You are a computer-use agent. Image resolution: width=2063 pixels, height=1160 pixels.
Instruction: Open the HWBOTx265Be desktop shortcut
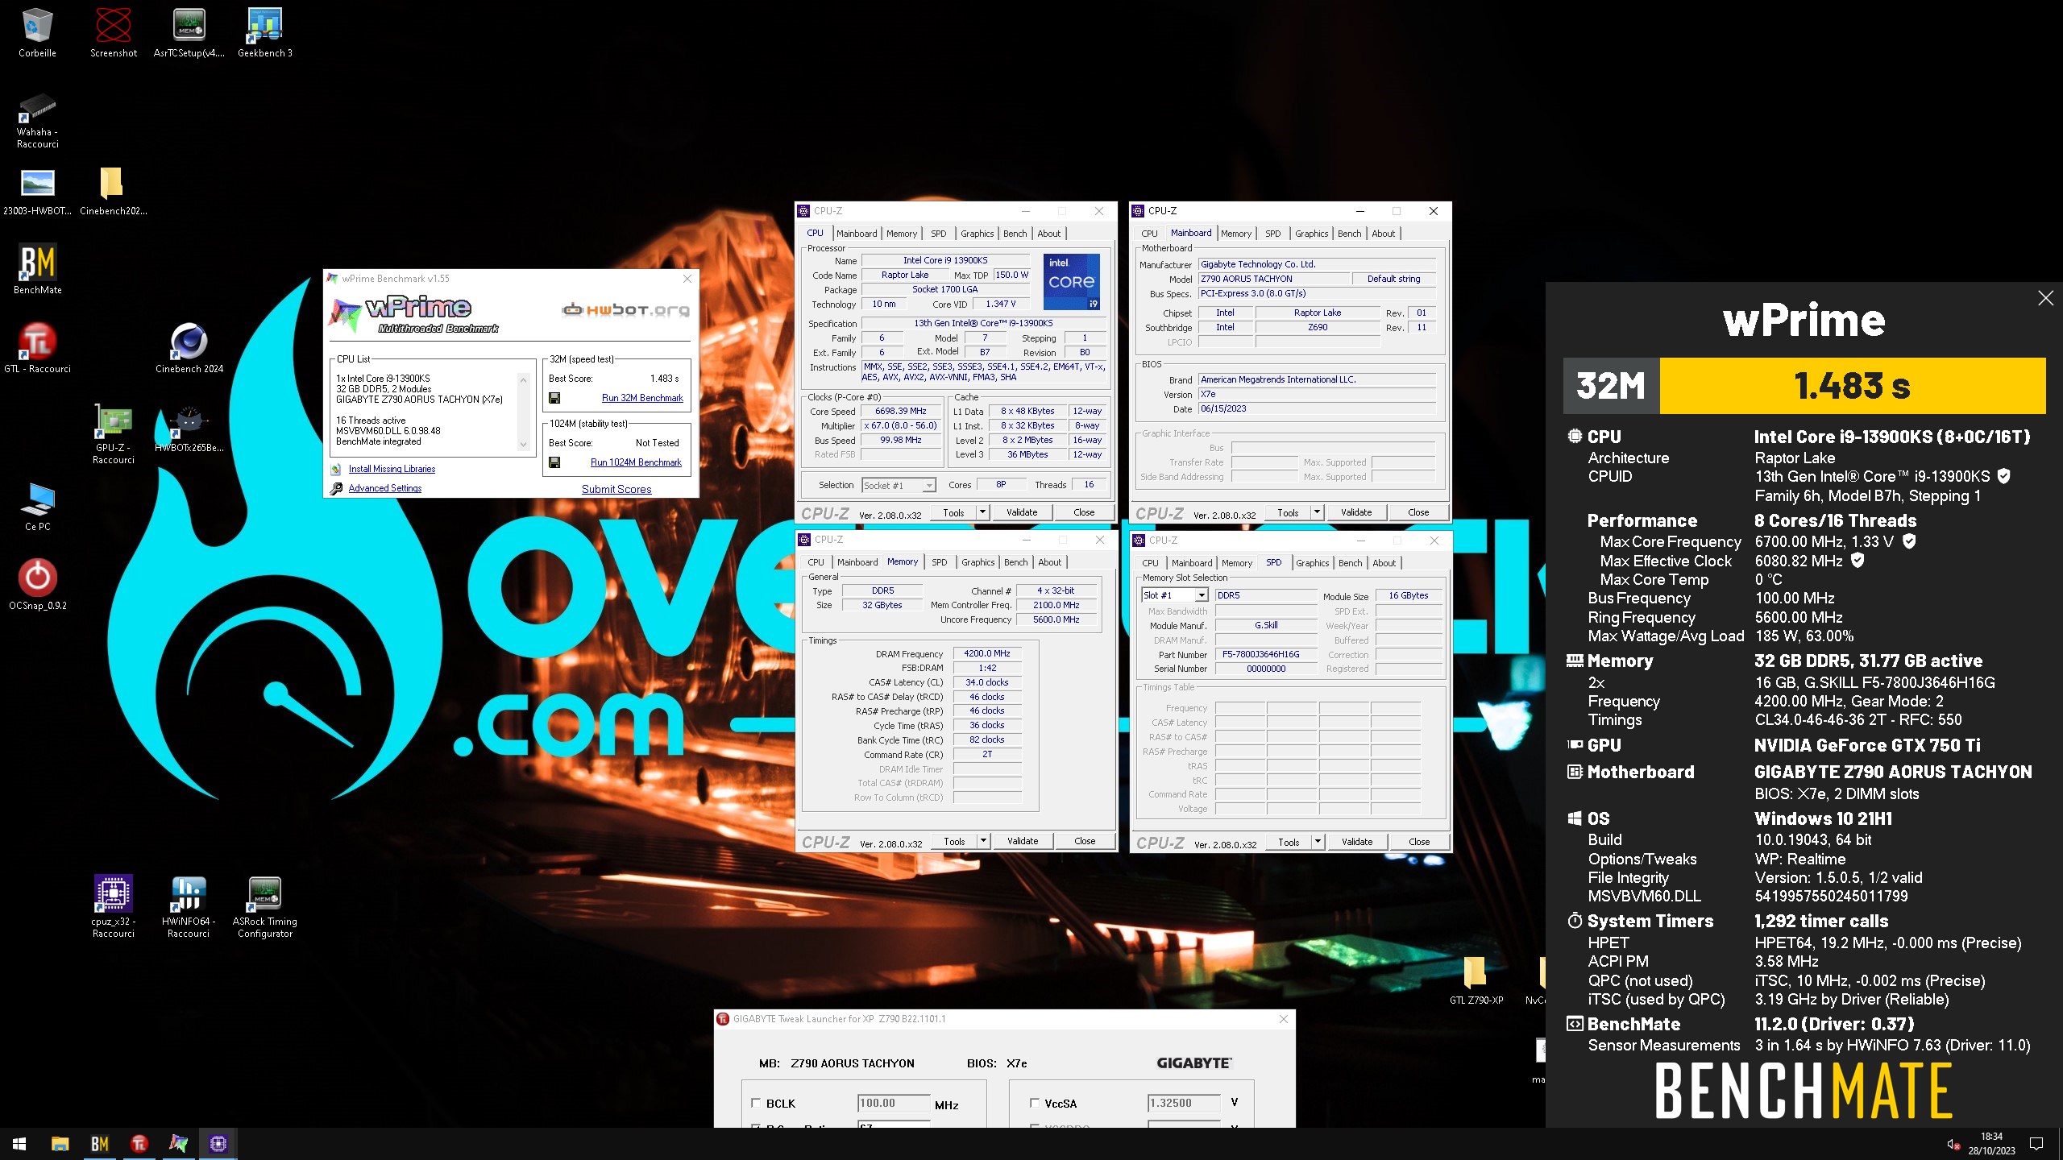(x=189, y=429)
